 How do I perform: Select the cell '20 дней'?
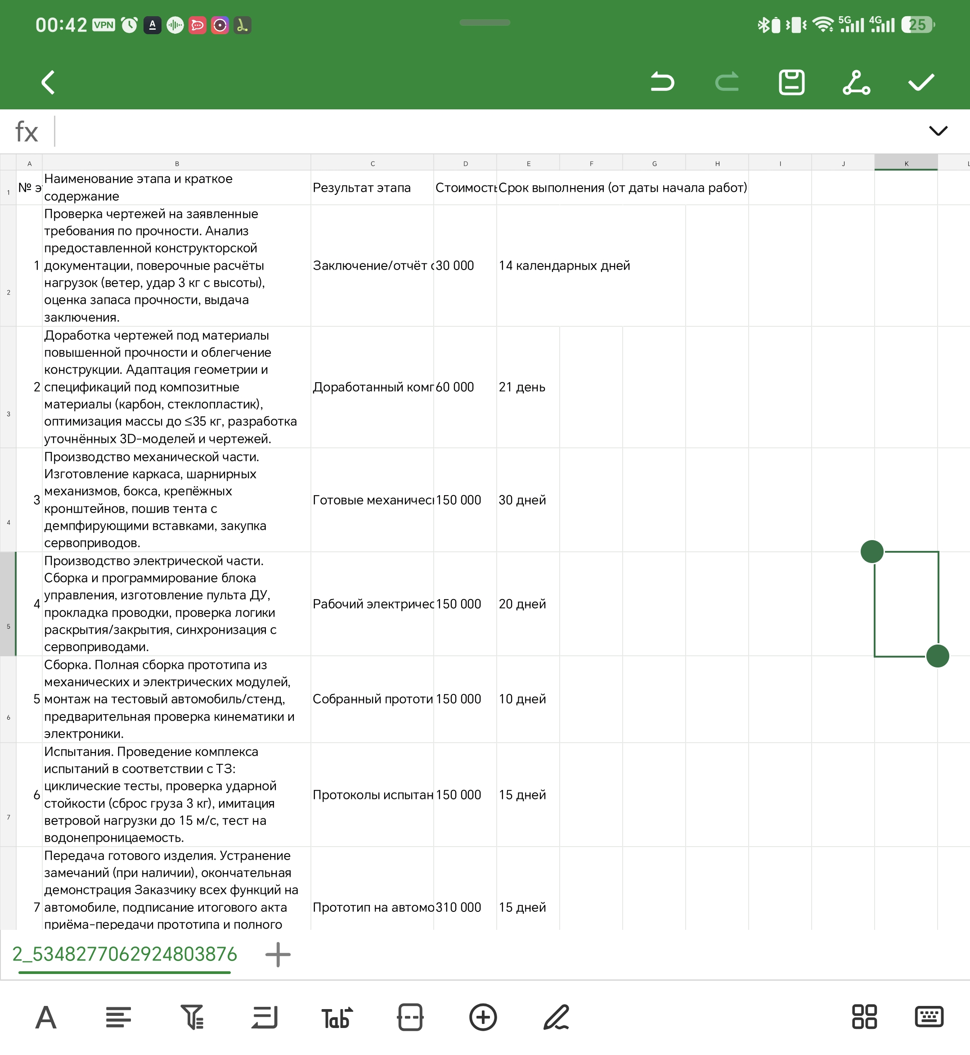pyautogui.click(x=529, y=604)
